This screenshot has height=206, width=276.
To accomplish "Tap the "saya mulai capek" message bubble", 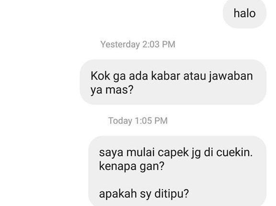I will tap(177, 171).
